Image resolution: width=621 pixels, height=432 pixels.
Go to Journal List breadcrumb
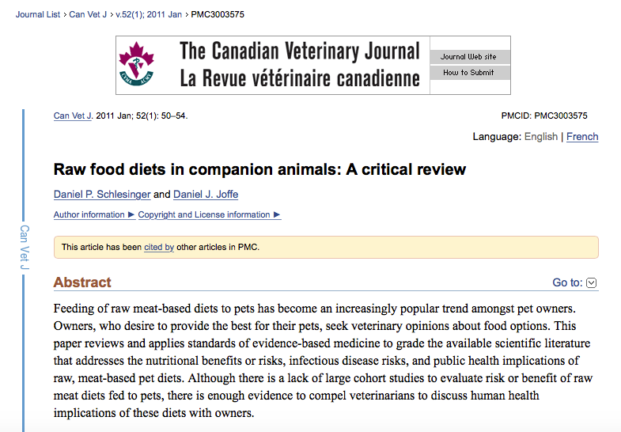(x=37, y=14)
